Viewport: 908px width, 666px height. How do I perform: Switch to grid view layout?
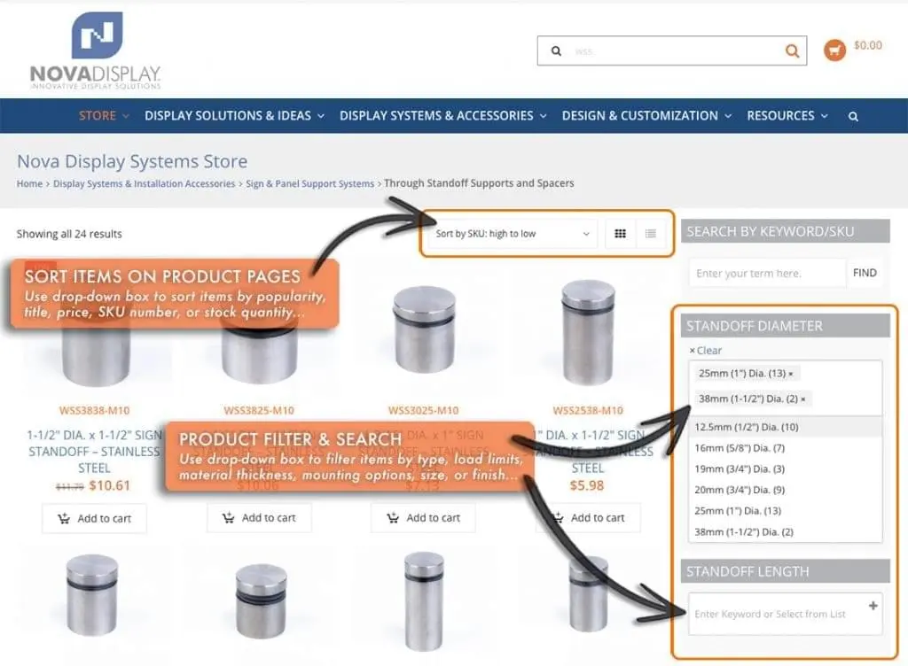click(x=620, y=234)
